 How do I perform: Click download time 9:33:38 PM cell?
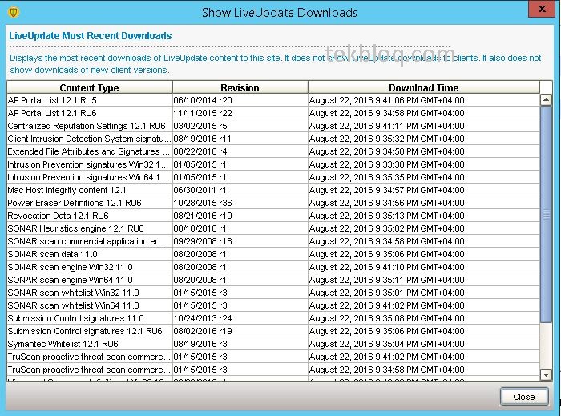[x=424, y=164]
